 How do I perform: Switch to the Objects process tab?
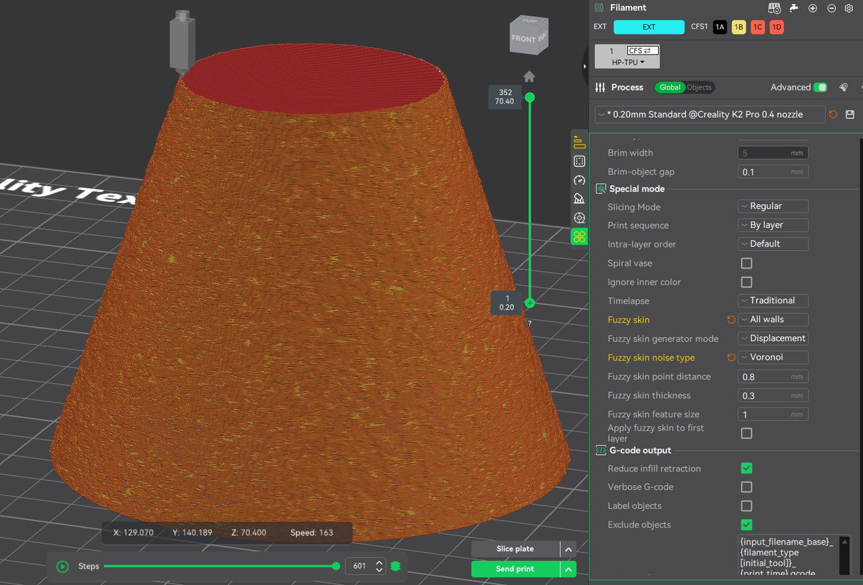pyautogui.click(x=699, y=88)
